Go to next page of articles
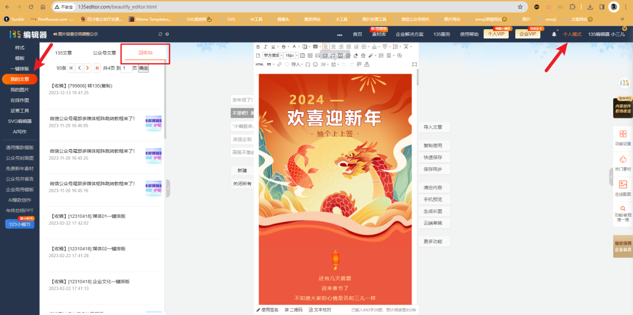Screen dimensions: 633x315 point(87,68)
